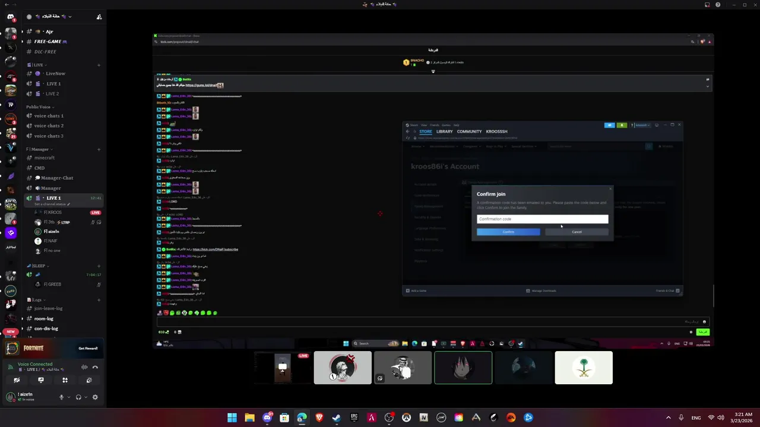Open the con-dis-log channel

pos(62,329)
